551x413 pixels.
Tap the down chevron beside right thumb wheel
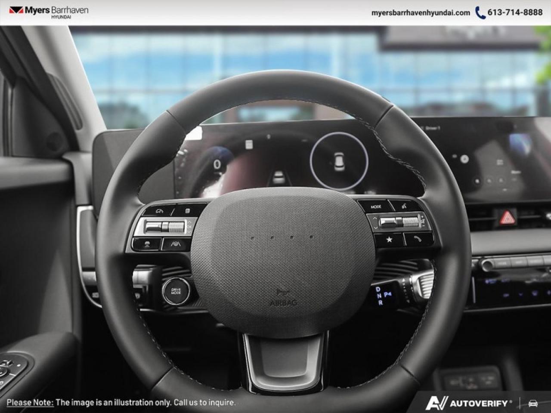(375, 228)
